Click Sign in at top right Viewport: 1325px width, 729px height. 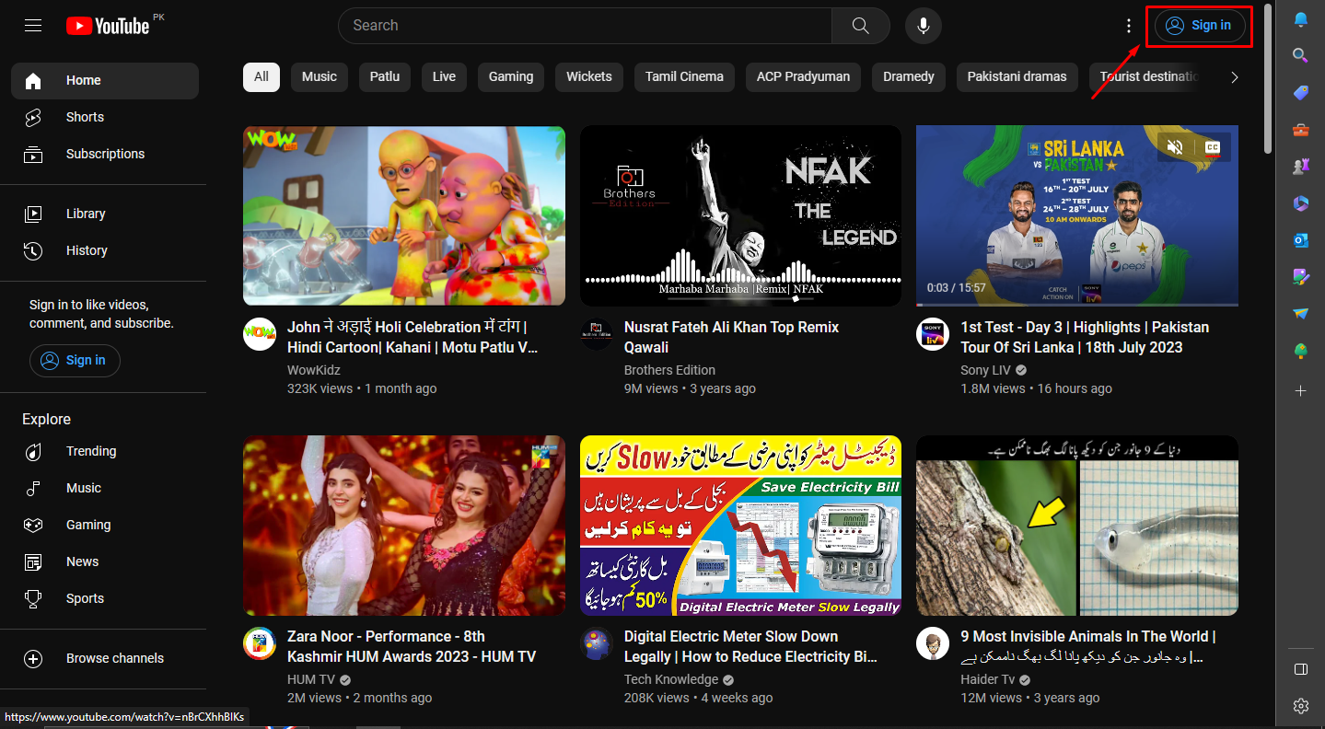point(1200,26)
